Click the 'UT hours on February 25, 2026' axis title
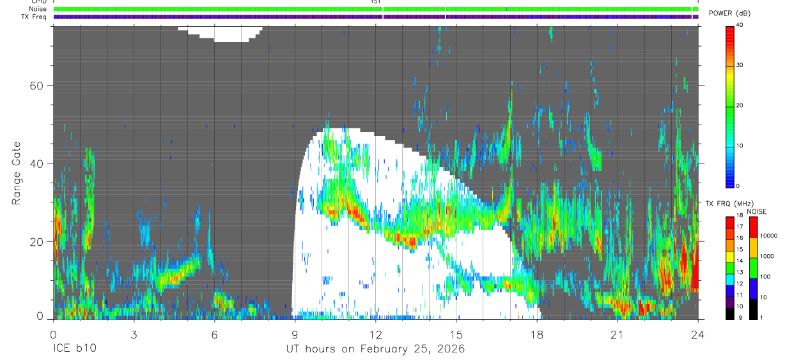Viewport: 785px width, 362px height. 375,349
